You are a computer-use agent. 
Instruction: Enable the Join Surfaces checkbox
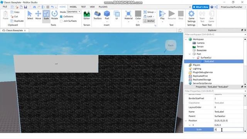(61, 21)
